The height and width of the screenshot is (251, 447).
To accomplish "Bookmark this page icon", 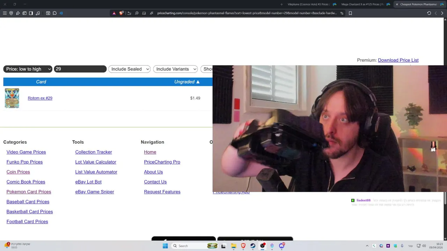I will (350, 13).
